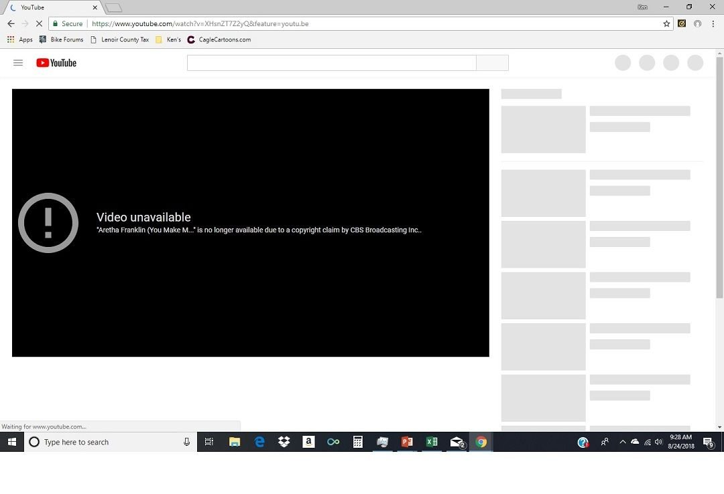Open Dropbox from the taskbar
724x494 pixels.
(284, 442)
